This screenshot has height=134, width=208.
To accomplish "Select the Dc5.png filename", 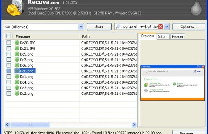I will [27, 54].
